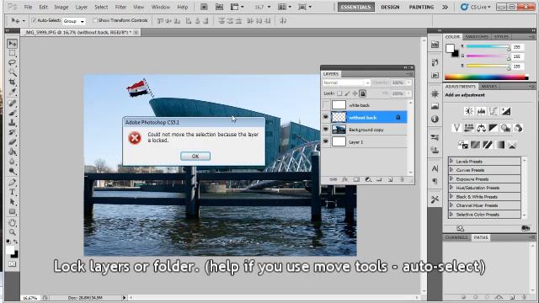Toggle lock position in Layers panel

point(355,93)
